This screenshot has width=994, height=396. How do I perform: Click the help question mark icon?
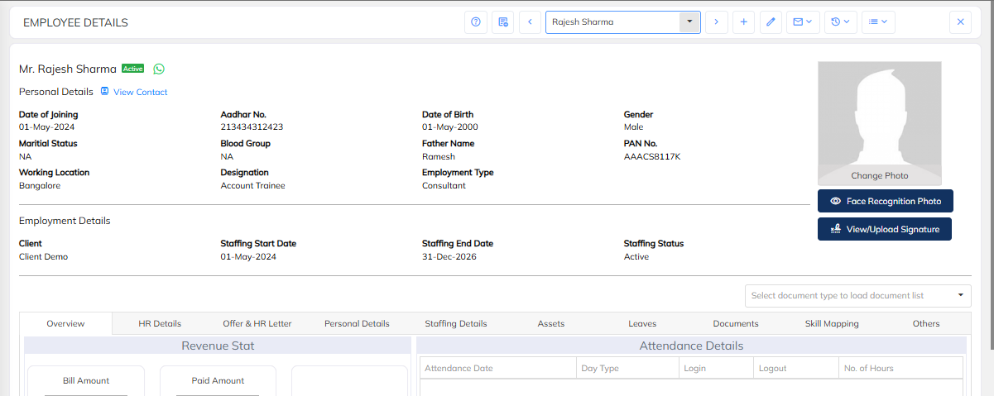point(476,22)
